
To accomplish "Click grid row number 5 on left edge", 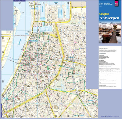I will pyautogui.click(x=3, y=38).
